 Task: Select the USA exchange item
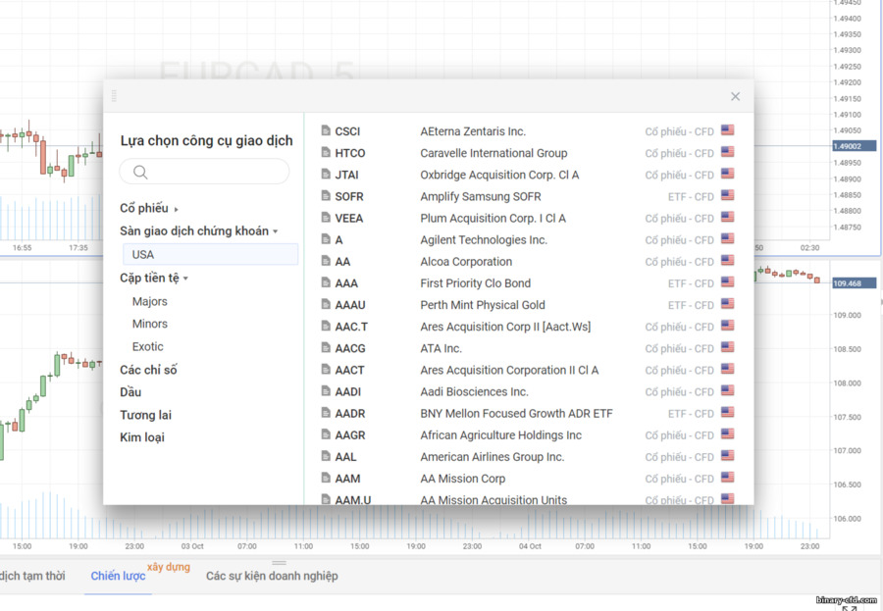[x=210, y=255]
